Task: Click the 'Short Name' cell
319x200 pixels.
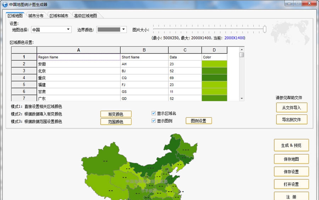Action: click(x=144, y=57)
